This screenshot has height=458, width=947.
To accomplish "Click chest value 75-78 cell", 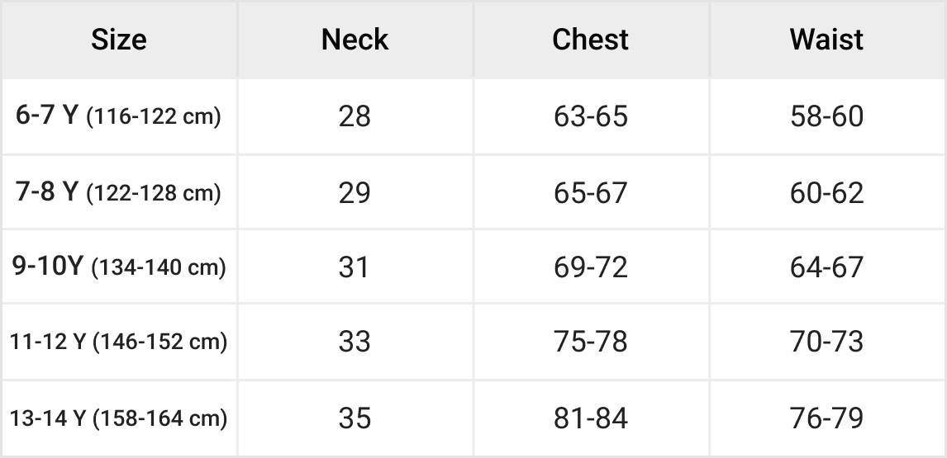I will (x=590, y=342).
